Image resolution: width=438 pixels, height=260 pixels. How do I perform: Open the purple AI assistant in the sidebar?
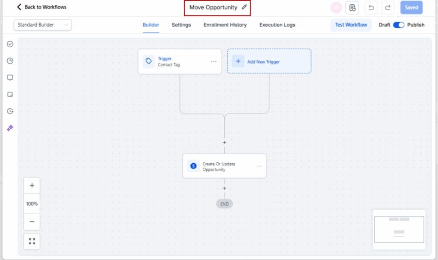coord(10,128)
